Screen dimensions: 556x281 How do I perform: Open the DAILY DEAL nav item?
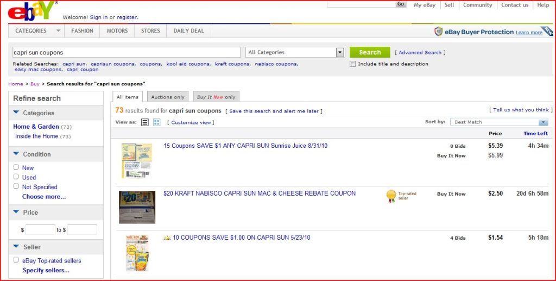point(188,31)
